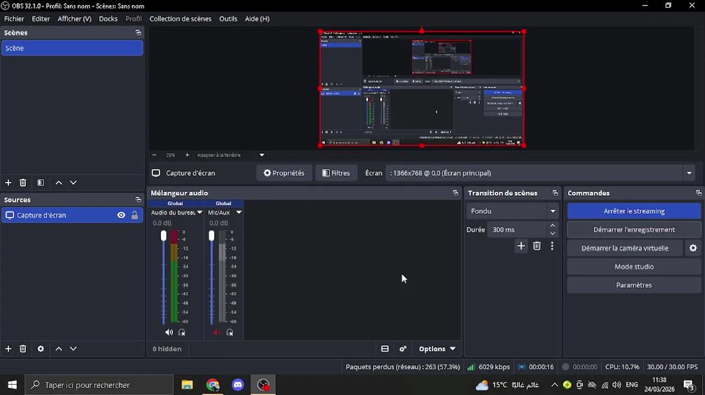Pop out the Sources dock
Screen dimensions: 705x395
coord(138,200)
